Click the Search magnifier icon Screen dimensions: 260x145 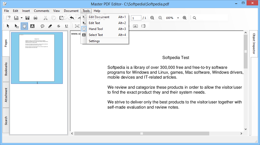coord(194,18)
